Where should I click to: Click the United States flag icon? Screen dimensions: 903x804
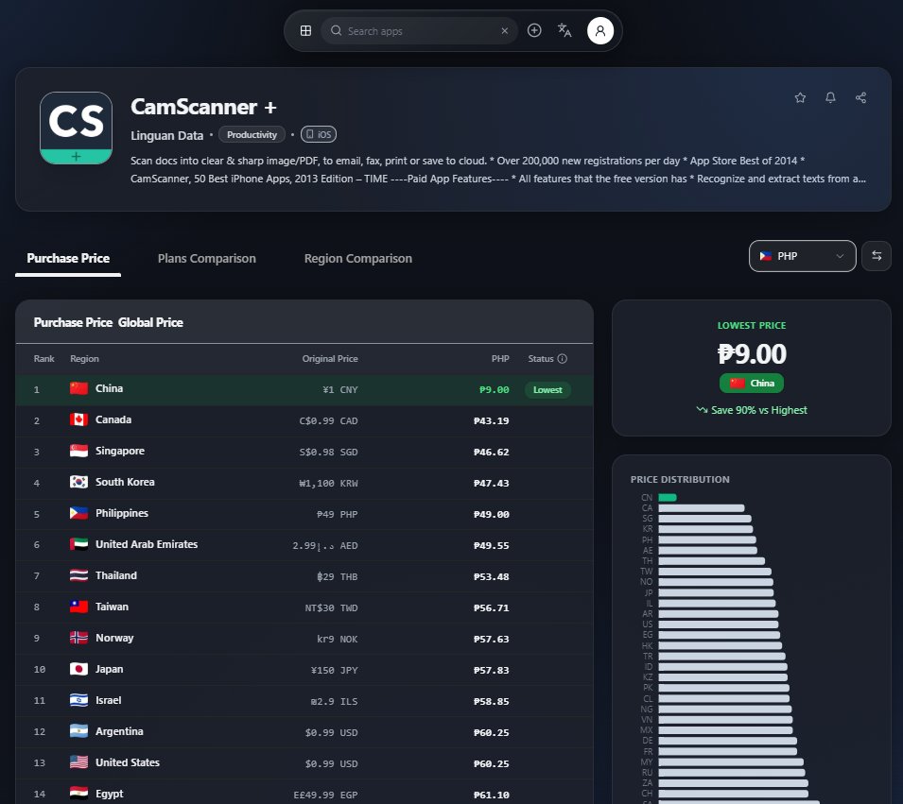click(78, 762)
